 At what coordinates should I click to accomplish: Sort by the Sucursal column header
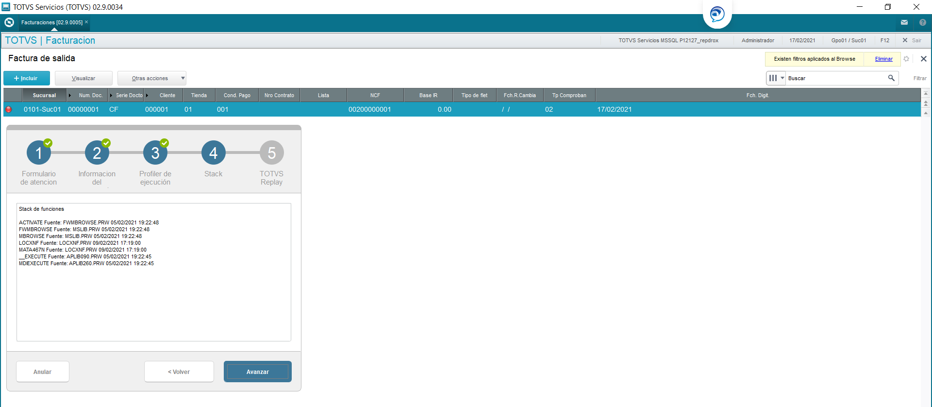coord(44,95)
